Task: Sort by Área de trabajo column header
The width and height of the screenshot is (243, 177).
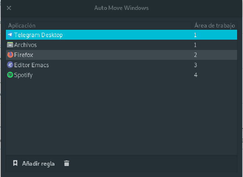Action: tap(215, 25)
